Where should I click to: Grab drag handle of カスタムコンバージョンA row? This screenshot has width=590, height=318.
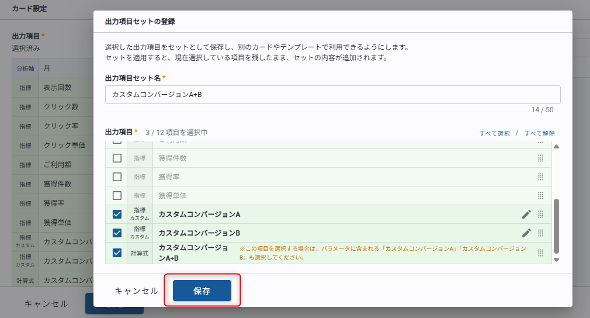[x=541, y=214]
